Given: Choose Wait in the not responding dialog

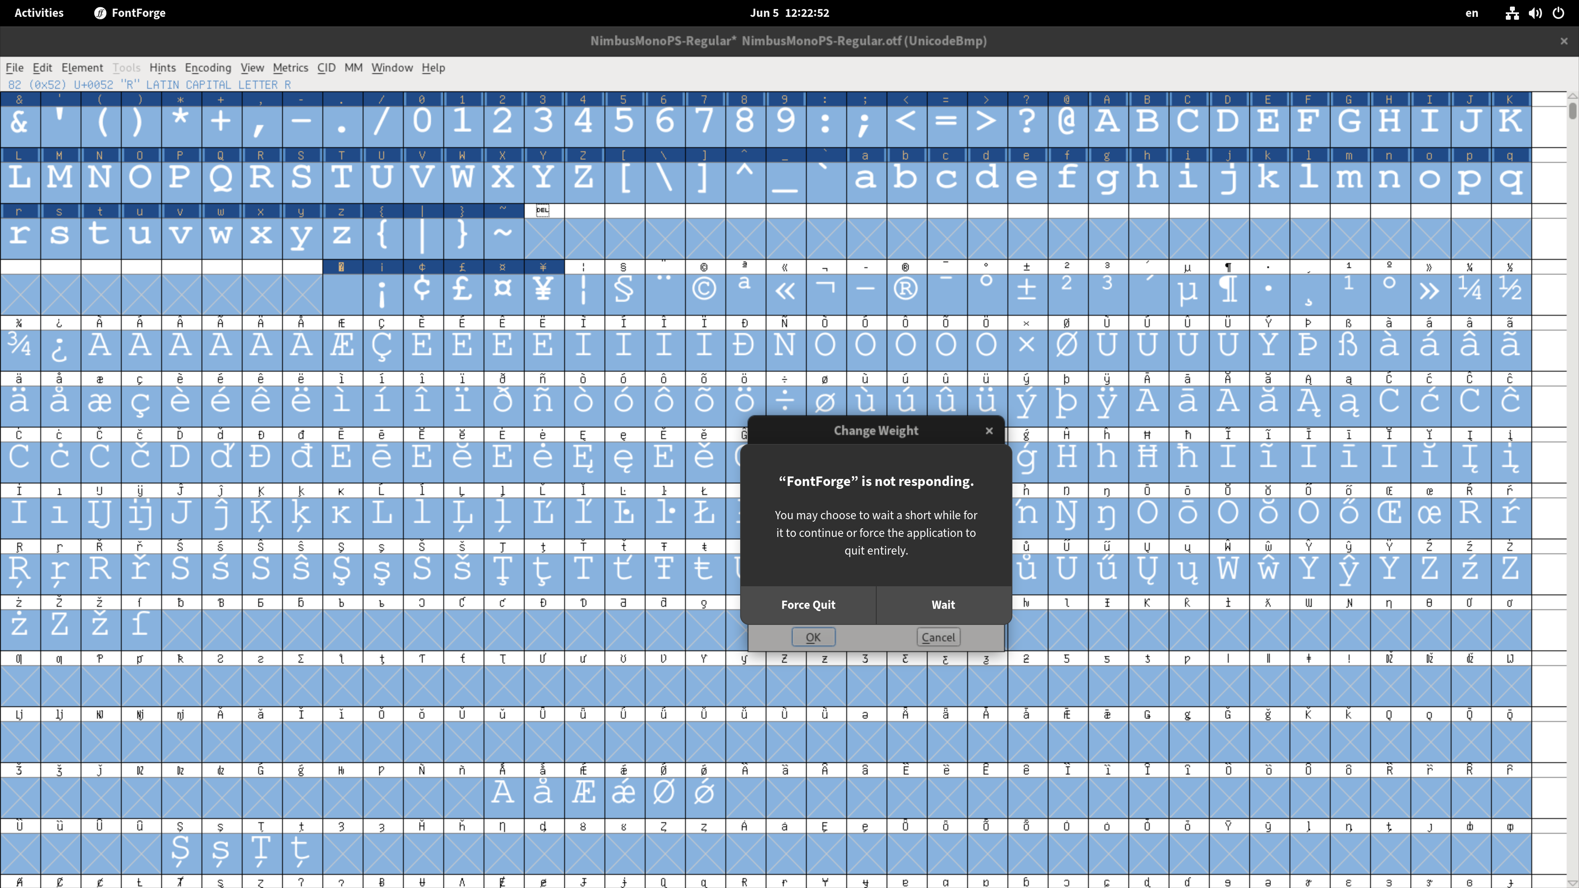Looking at the screenshot, I should pos(943,604).
